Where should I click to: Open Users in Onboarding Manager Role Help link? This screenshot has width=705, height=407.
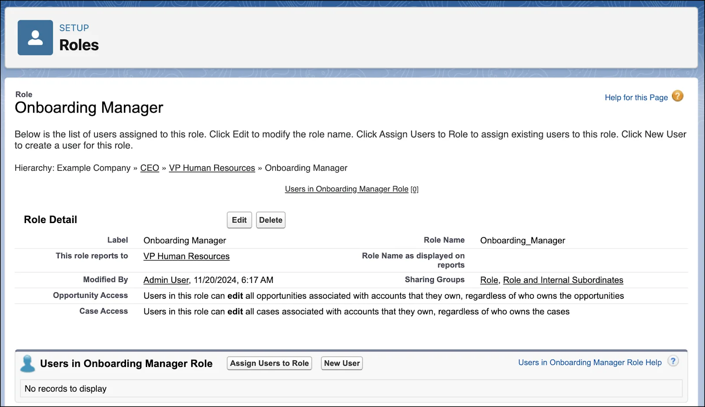click(590, 363)
